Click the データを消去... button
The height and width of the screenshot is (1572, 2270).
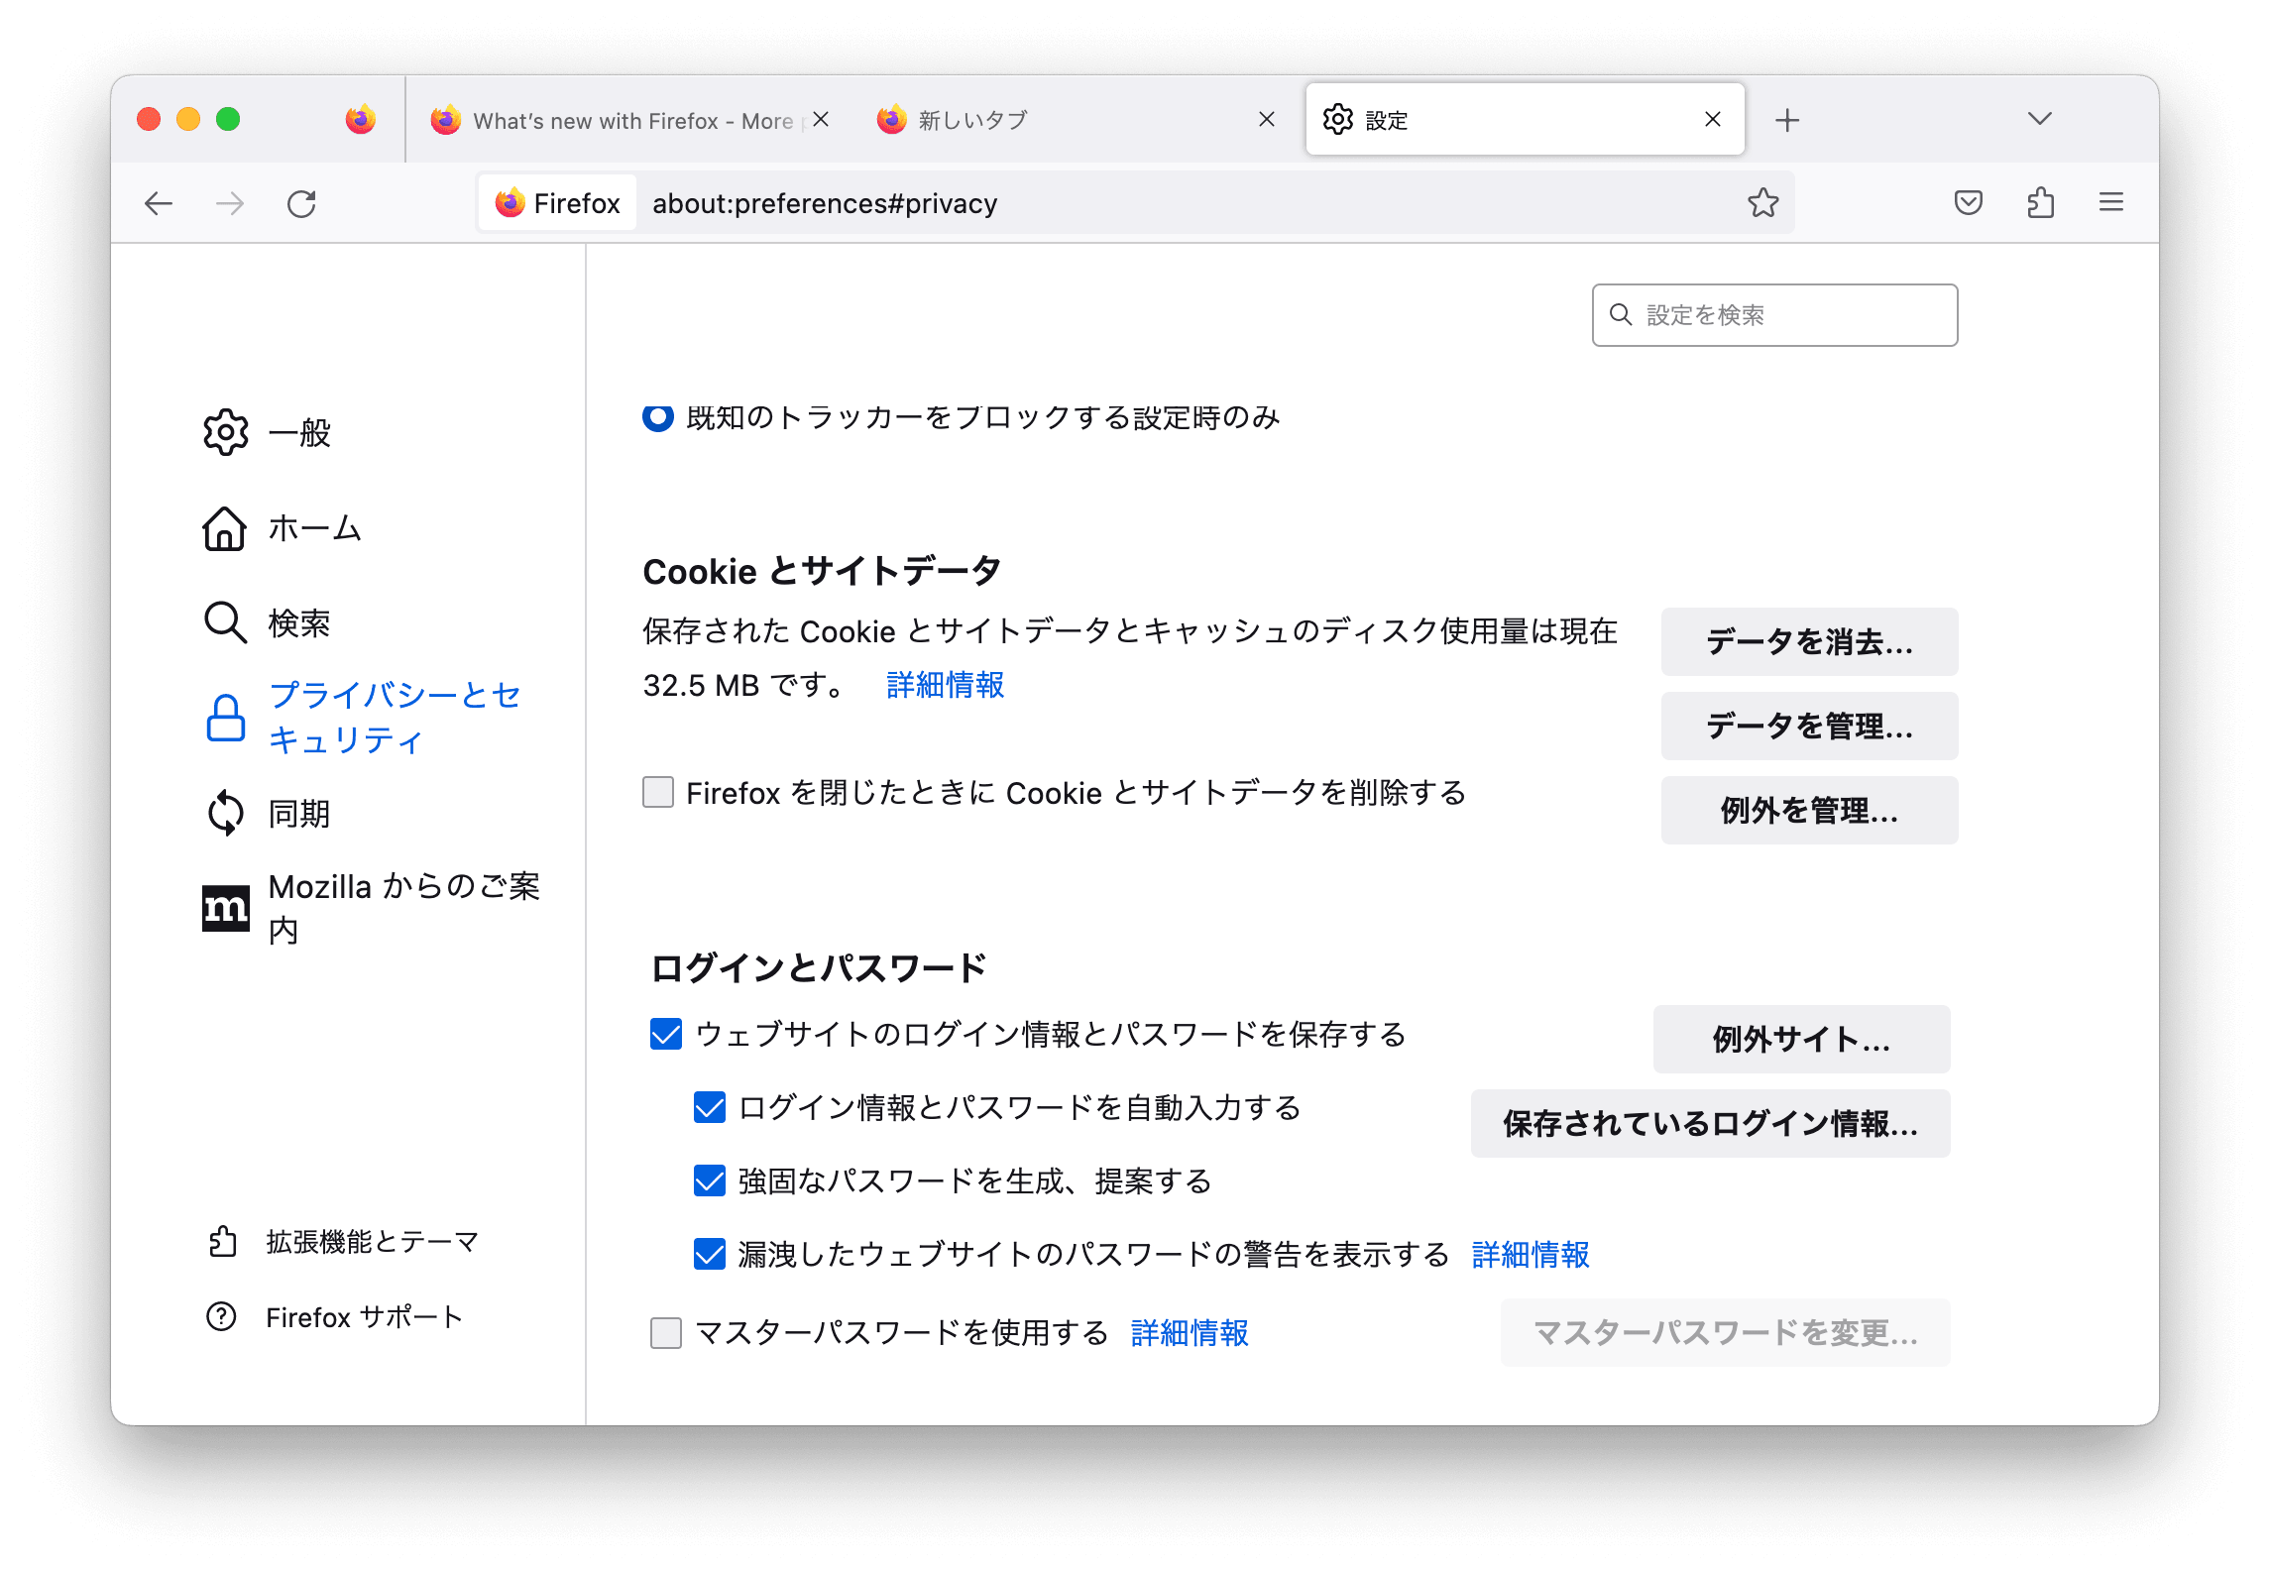click(1809, 642)
